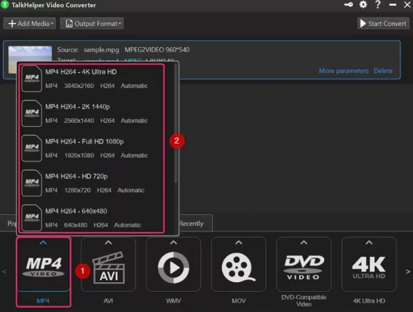Open the More parameters link
This screenshot has height=312, width=413.
click(344, 71)
